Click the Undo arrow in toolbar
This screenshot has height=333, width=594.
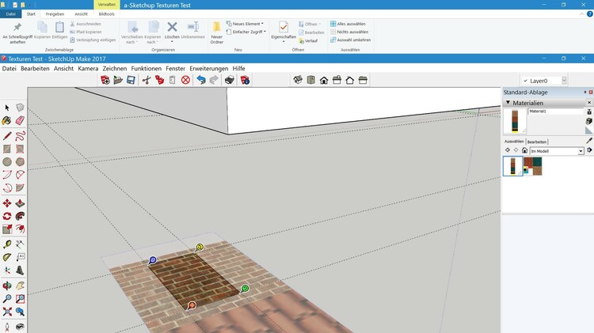201,80
